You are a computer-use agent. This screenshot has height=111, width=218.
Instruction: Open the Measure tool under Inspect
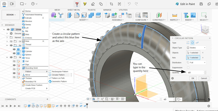point(175,15)
